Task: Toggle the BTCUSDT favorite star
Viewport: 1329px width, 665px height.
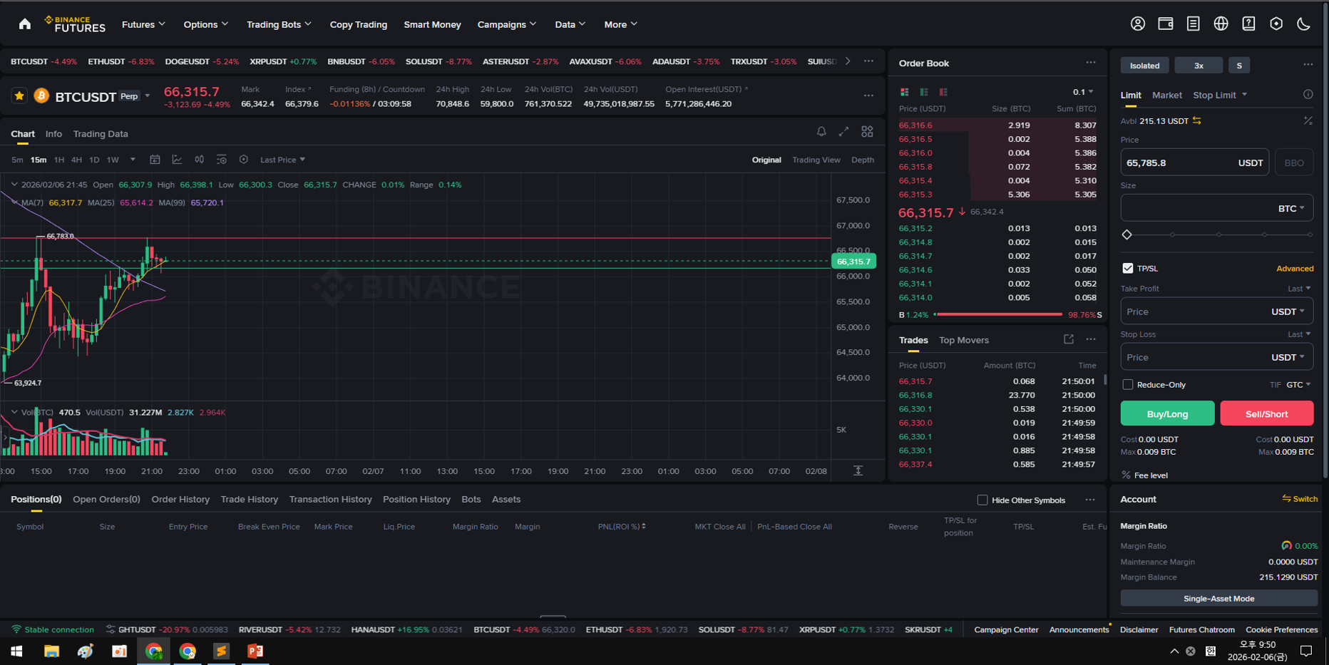Action: click(x=19, y=96)
